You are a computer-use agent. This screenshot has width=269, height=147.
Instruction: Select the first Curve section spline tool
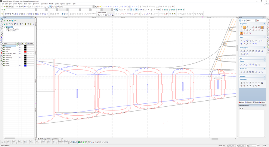tap(241, 65)
